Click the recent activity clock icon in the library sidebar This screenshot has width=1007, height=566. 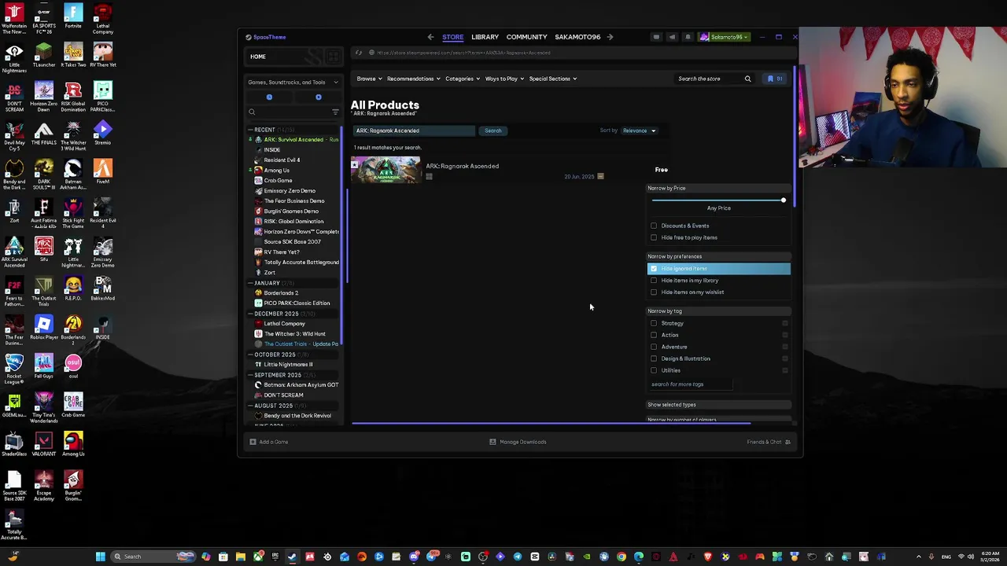269,97
